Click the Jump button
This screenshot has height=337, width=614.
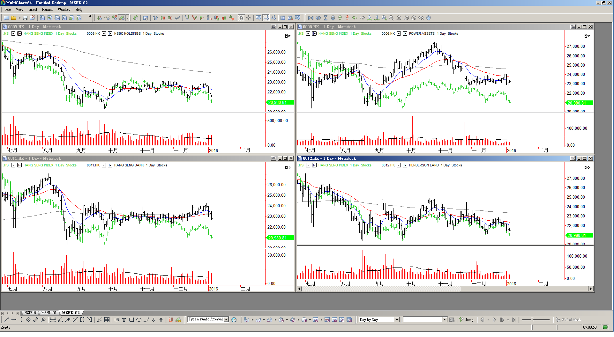point(467,320)
